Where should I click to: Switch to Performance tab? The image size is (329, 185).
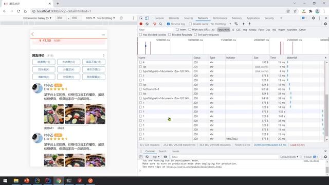coord(220,18)
